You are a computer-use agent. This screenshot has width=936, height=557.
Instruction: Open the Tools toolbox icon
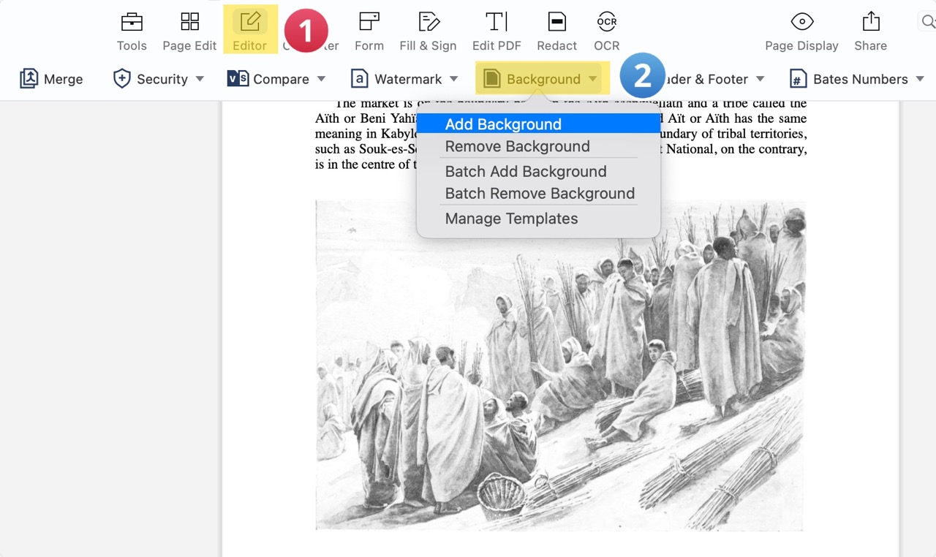pos(132,22)
